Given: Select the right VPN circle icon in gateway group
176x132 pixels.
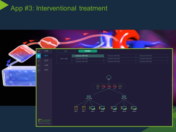Looking at the screenshot, I should click(x=120, y=86).
